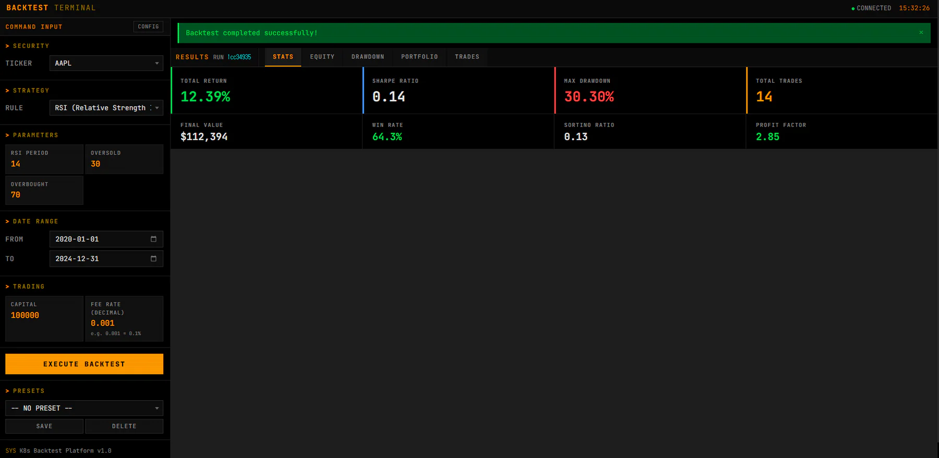Click the TRADING section header
The height and width of the screenshot is (458, 939).
pyautogui.click(x=25, y=287)
